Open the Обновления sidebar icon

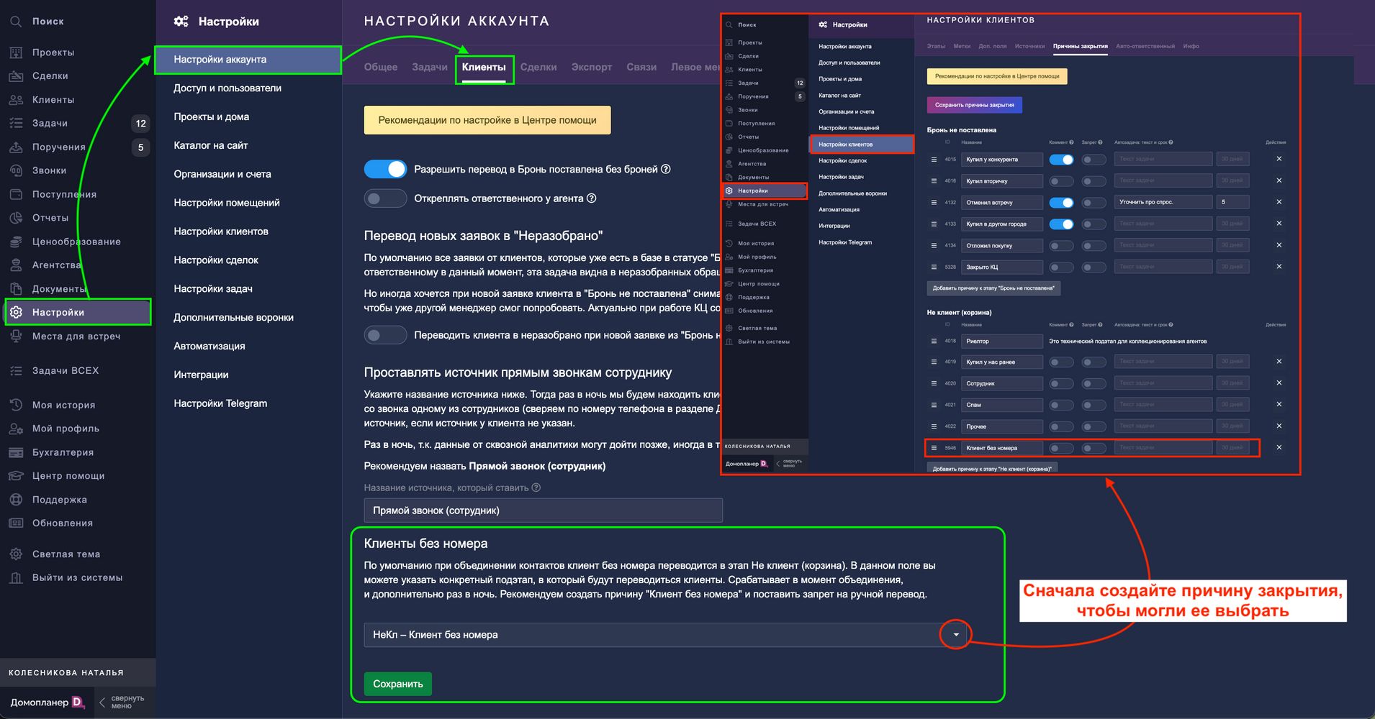(16, 523)
